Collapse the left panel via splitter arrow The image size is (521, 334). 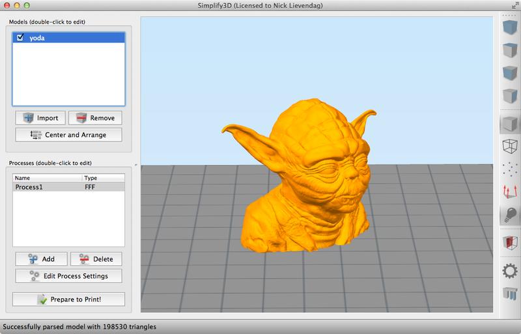[x=136, y=164]
